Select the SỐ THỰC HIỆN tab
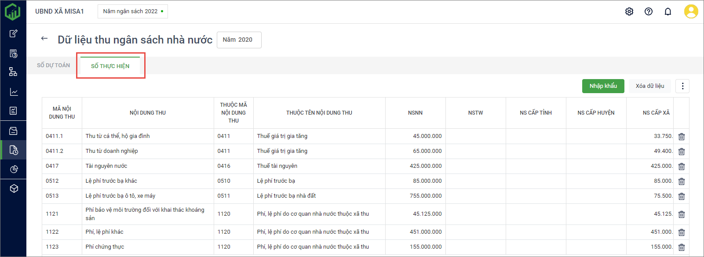This screenshot has width=704, height=257. (x=110, y=66)
